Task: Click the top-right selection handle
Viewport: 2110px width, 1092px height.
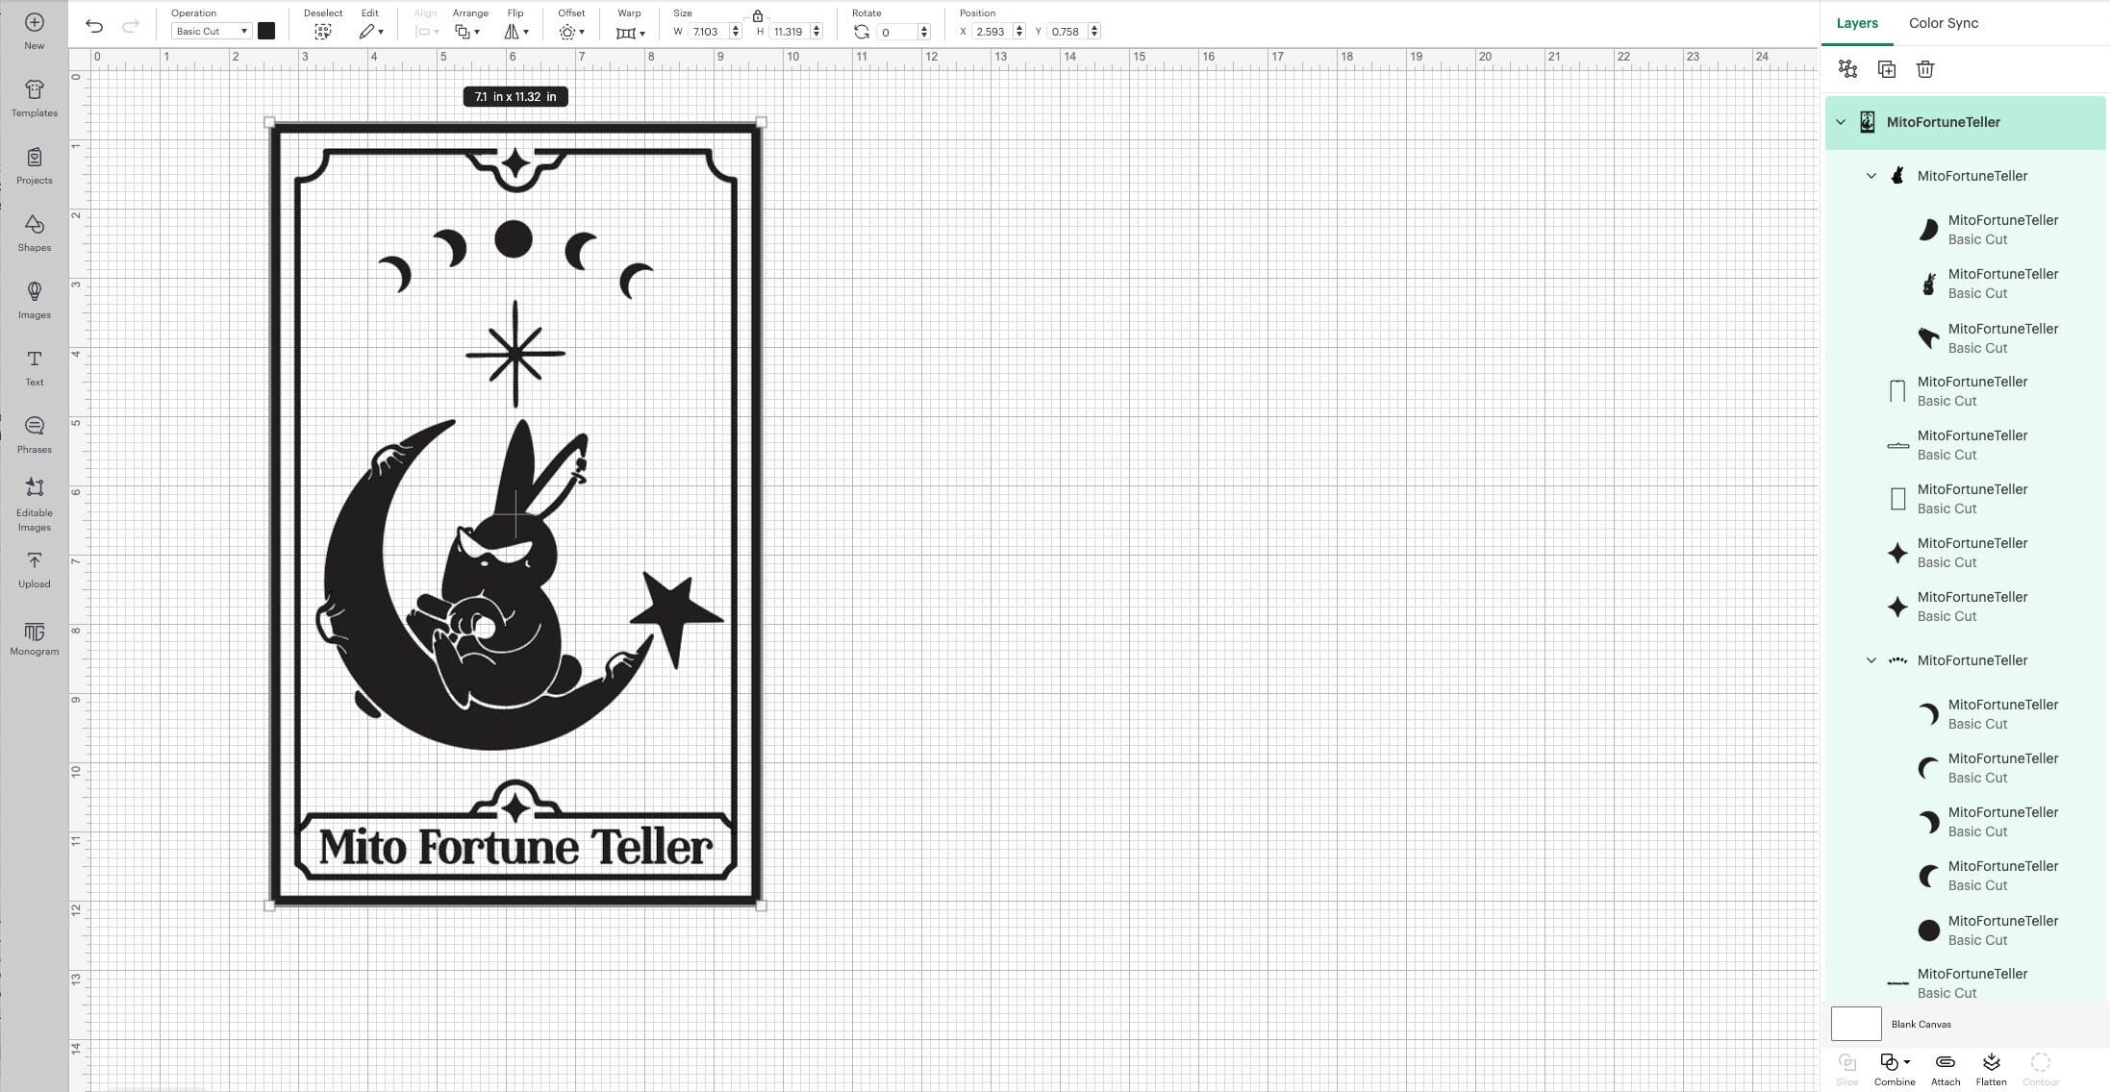Action: (x=762, y=122)
